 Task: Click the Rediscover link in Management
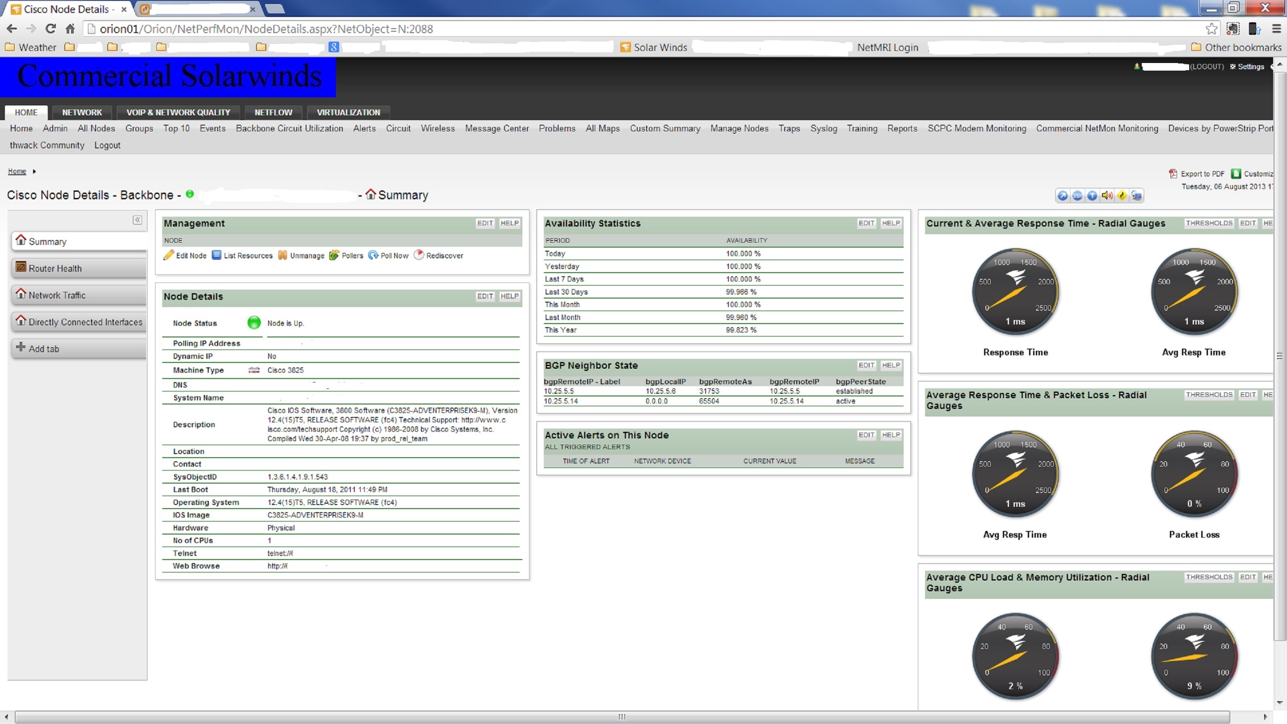pos(444,255)
